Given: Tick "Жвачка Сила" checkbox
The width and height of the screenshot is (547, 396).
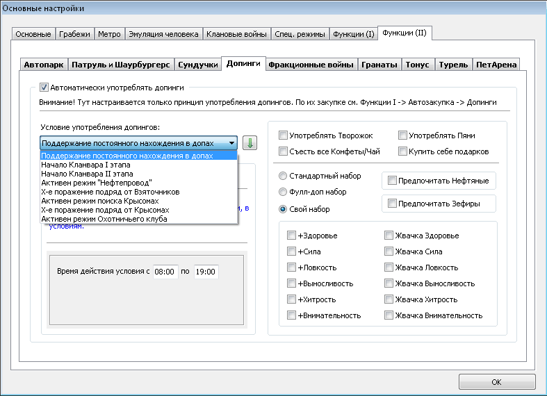Looking at the screenshot, I should [x=389, y=251].
